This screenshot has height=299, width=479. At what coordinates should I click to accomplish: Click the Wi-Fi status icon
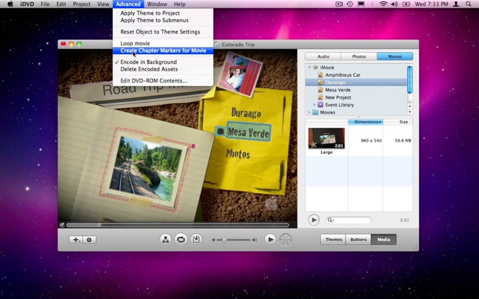pos(383,4)
